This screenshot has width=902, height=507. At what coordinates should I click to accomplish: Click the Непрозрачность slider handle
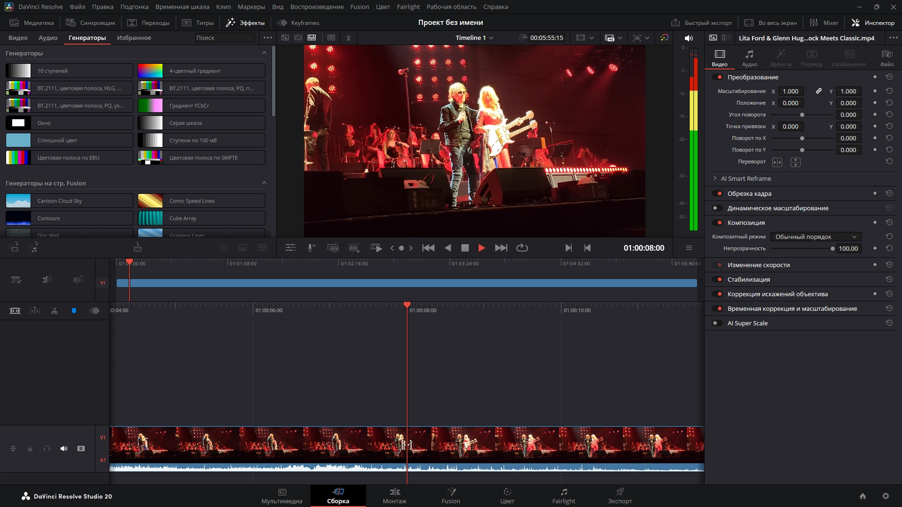832,249
